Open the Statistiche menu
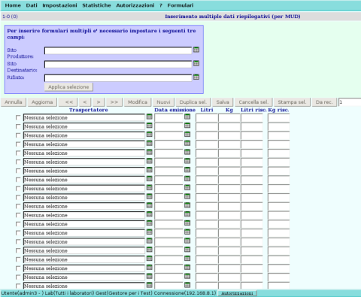This screenshot has height=297, width=361. pyautogui.click(x=96, y=5)
